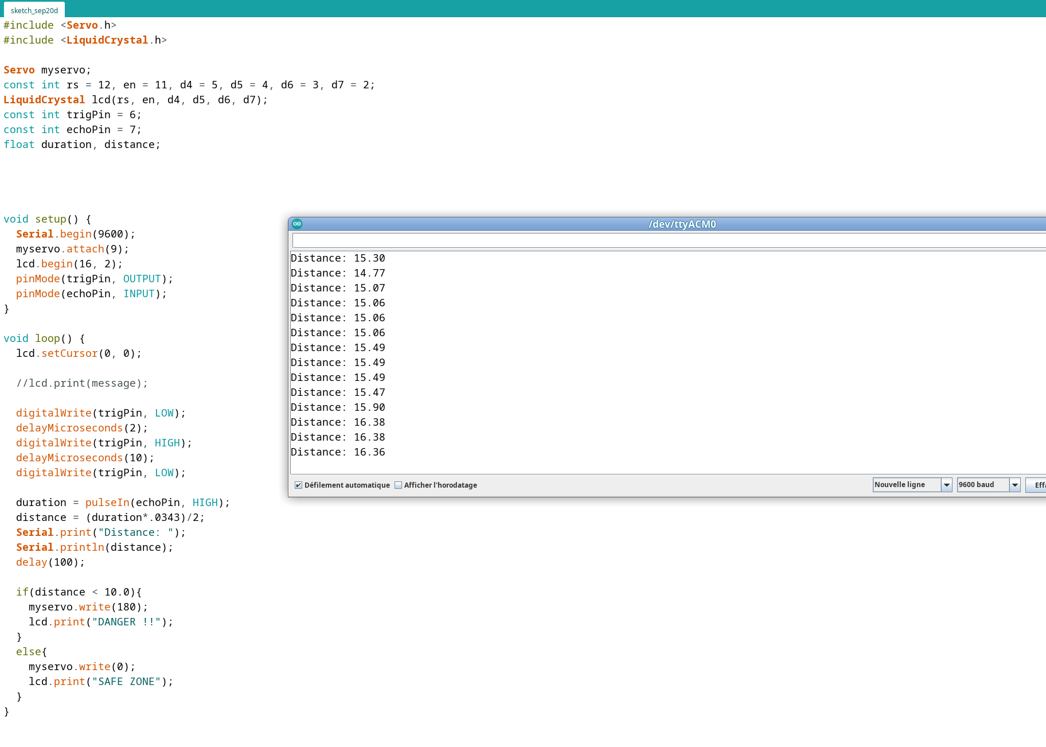Click the 'void loop() {' line
The image size is (1046, 747).
(x=44, y=339)
